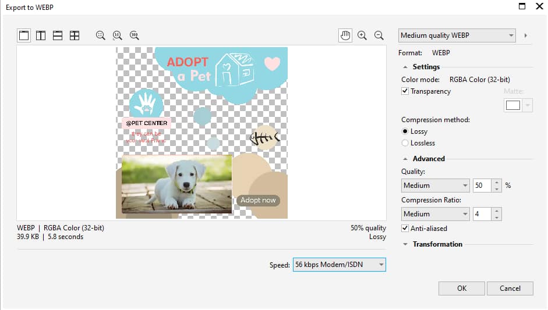Screen dimensions: 548x310
Task: Uncheck the Anti-aliased option
Action: click(x=405, y=229)
